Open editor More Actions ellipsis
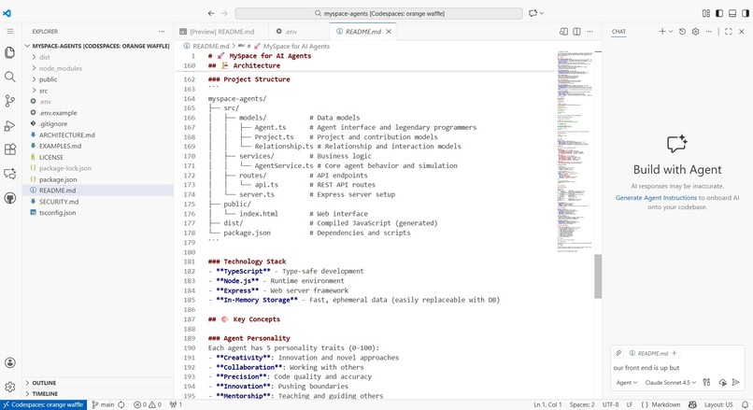This screenshot has width=753, height=410. click(590, 32)
